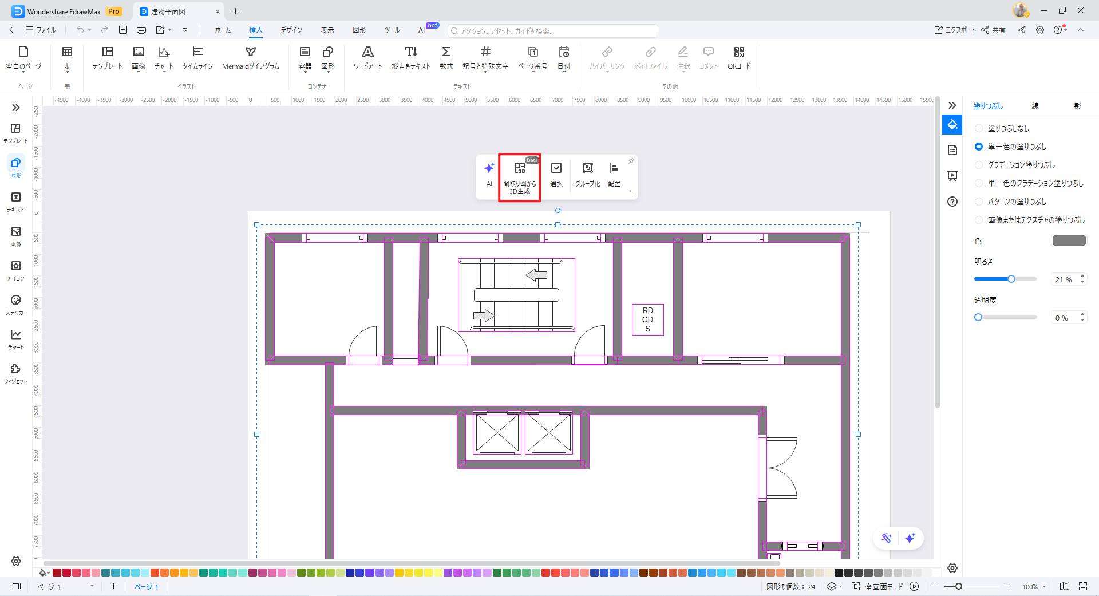Select グラデーション塗りつぶし radio option
Viewport: 1099px width, 596px height.
pyautogui.click(x=979, y=165)
